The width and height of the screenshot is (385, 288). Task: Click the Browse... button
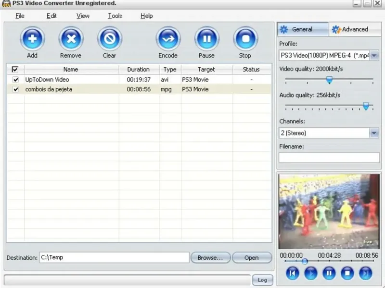(x=210, y=258)
